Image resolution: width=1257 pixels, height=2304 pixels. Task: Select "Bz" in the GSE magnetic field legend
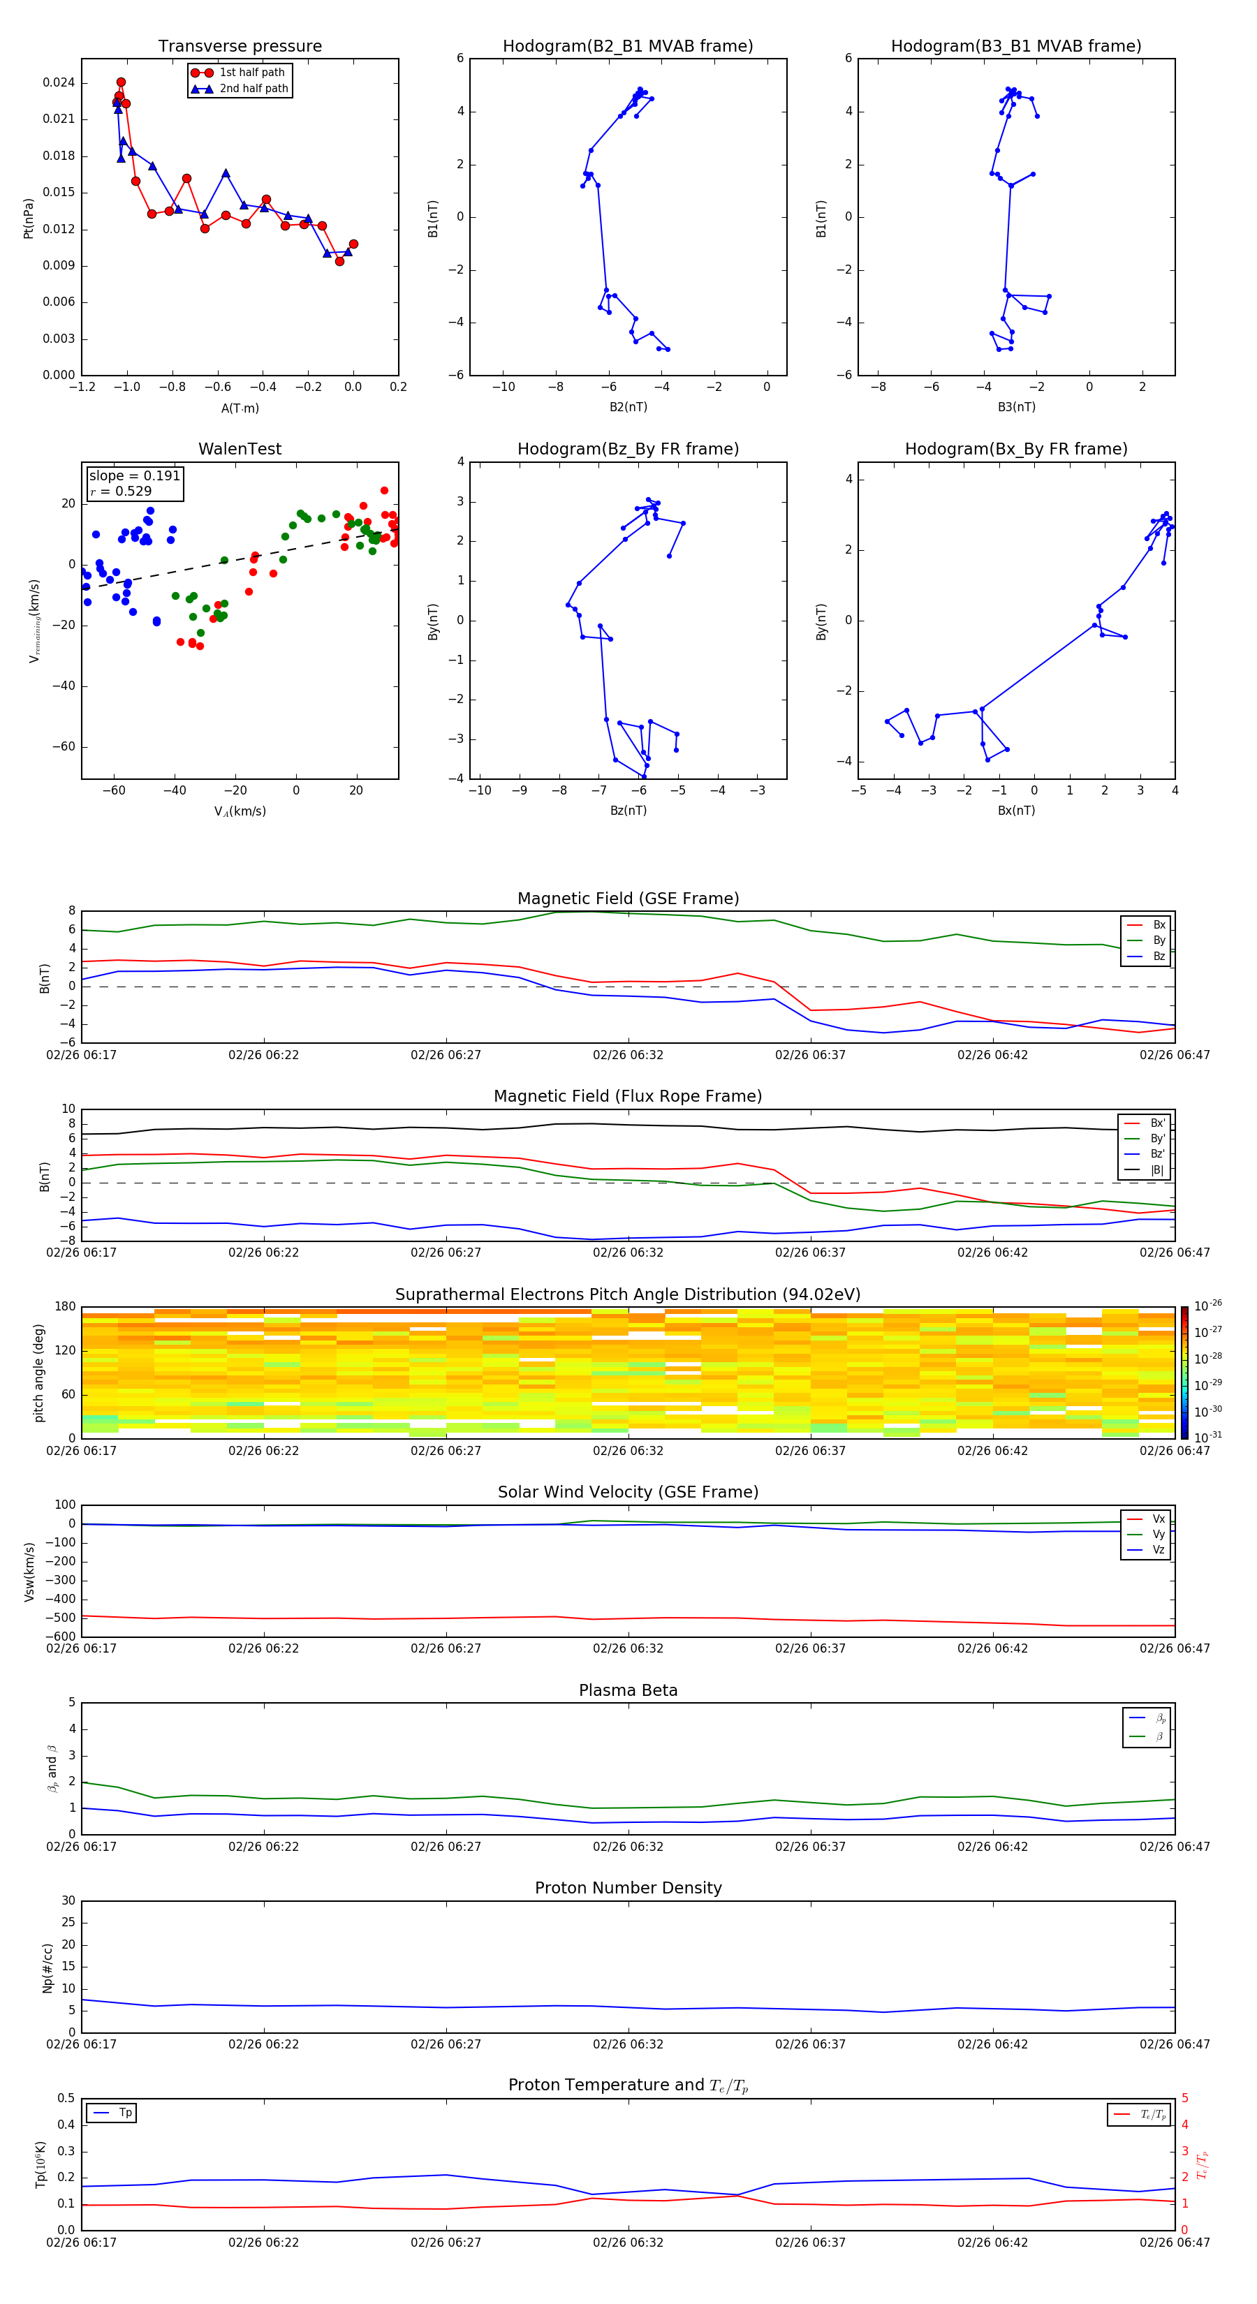1147,957
